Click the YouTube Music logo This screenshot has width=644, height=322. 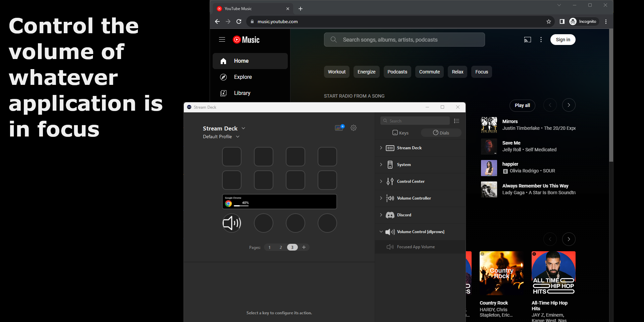click(x=246, y=40)
